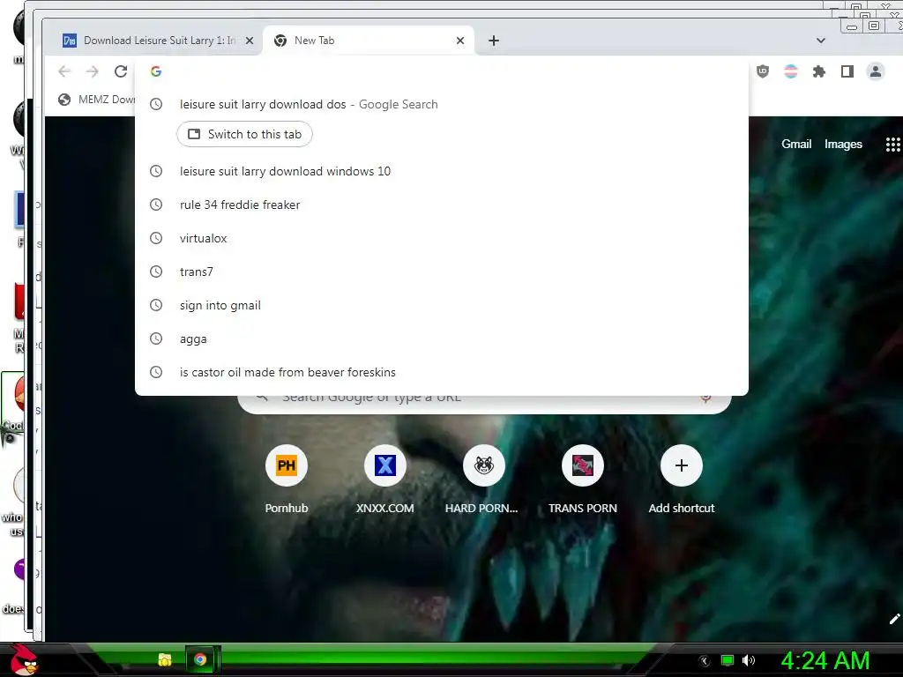Select the New Tab tab
Image resolution: width=903 pixels, height=677 pixels.
point(369,41)
